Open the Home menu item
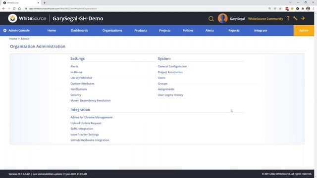The width and height of the screenshot is (317, 178). (x=52, y=31)
